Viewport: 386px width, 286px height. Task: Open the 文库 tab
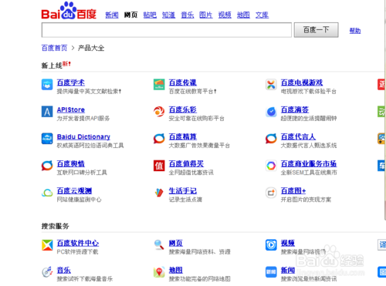(262, 15)
